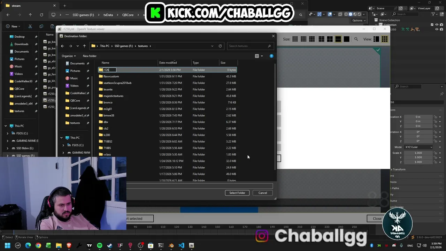Open Blender from the taskbar
446x251 pixels.
[171, 245]
